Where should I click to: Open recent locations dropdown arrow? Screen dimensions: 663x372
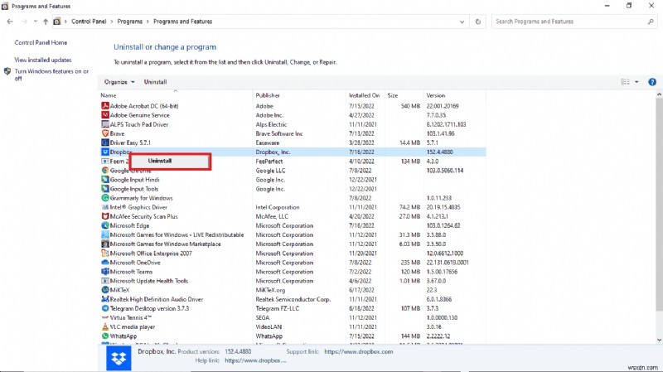[x=35, y=22]
